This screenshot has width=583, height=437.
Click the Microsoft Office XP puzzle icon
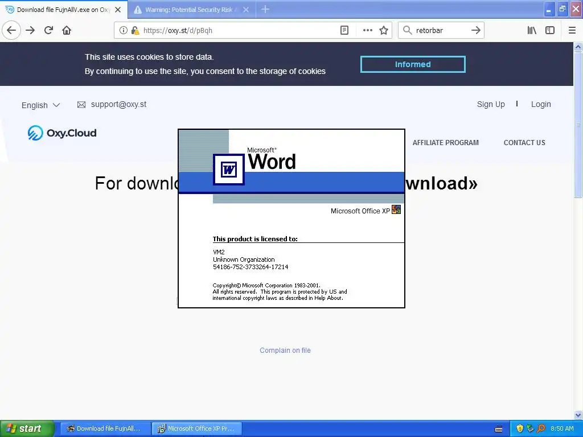[396, 209]
